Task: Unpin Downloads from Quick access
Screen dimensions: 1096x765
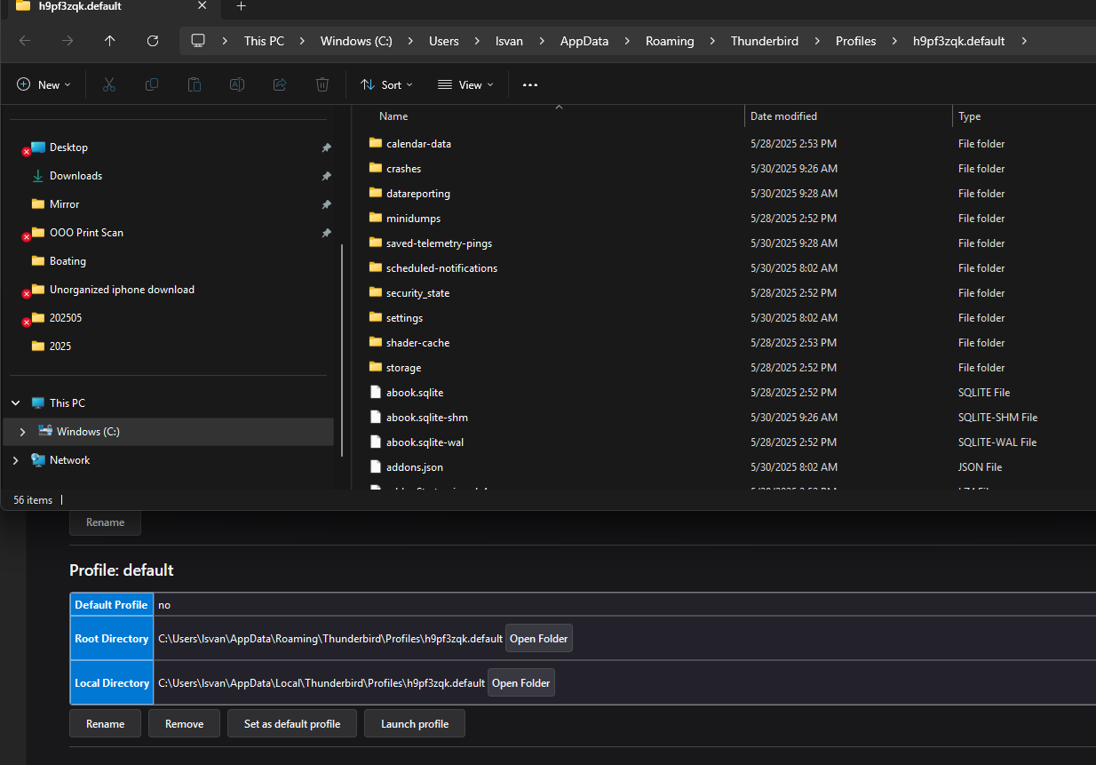Action: click(326, 176)
